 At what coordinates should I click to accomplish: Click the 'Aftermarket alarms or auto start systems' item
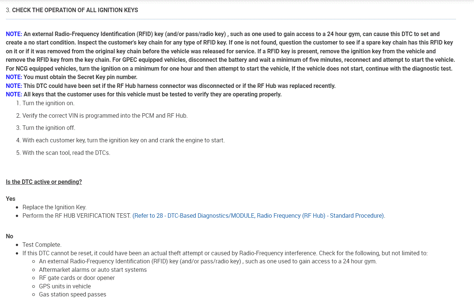(93, 270)
